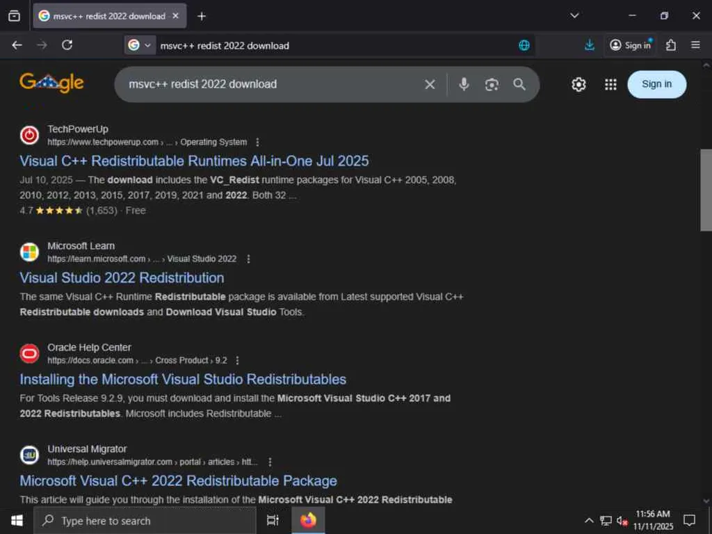
Task: Open more options for Microsoft Learn result
Action: tap(248, 259)
